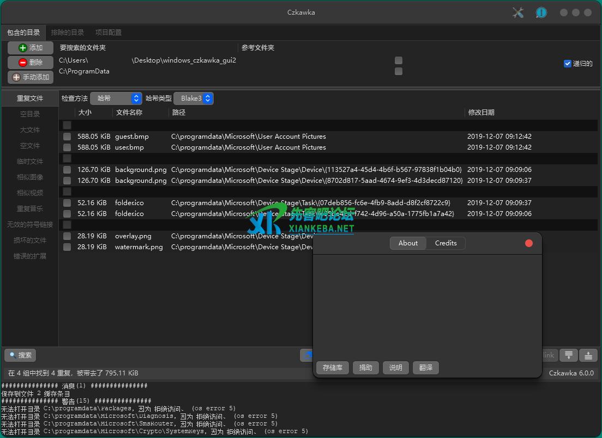Open the 检查方法 哈希 dropdown

(x=116, y=98)
